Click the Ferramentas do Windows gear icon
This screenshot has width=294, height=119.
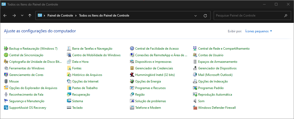point(6,68)
